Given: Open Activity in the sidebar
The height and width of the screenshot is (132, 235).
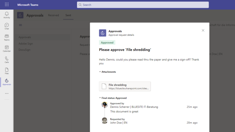Looking at the screenshot, I should [7, 15].
